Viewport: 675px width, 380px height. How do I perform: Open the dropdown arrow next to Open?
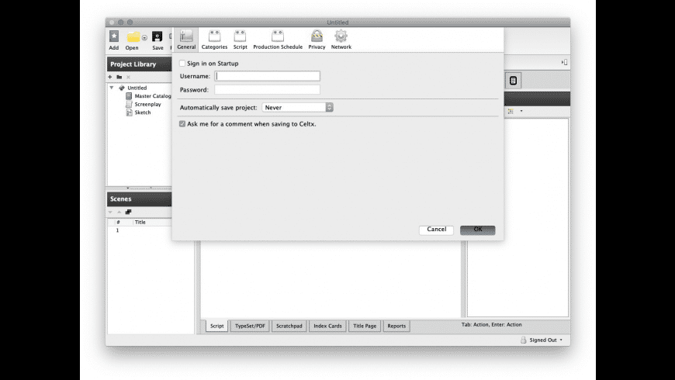(144, 37)
